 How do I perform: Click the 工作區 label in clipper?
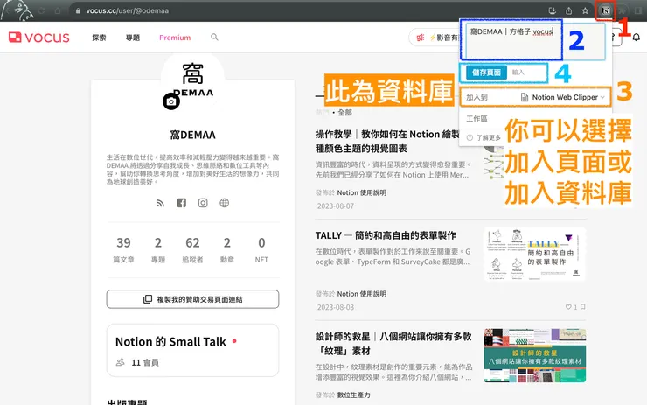[x=477, y=118]
